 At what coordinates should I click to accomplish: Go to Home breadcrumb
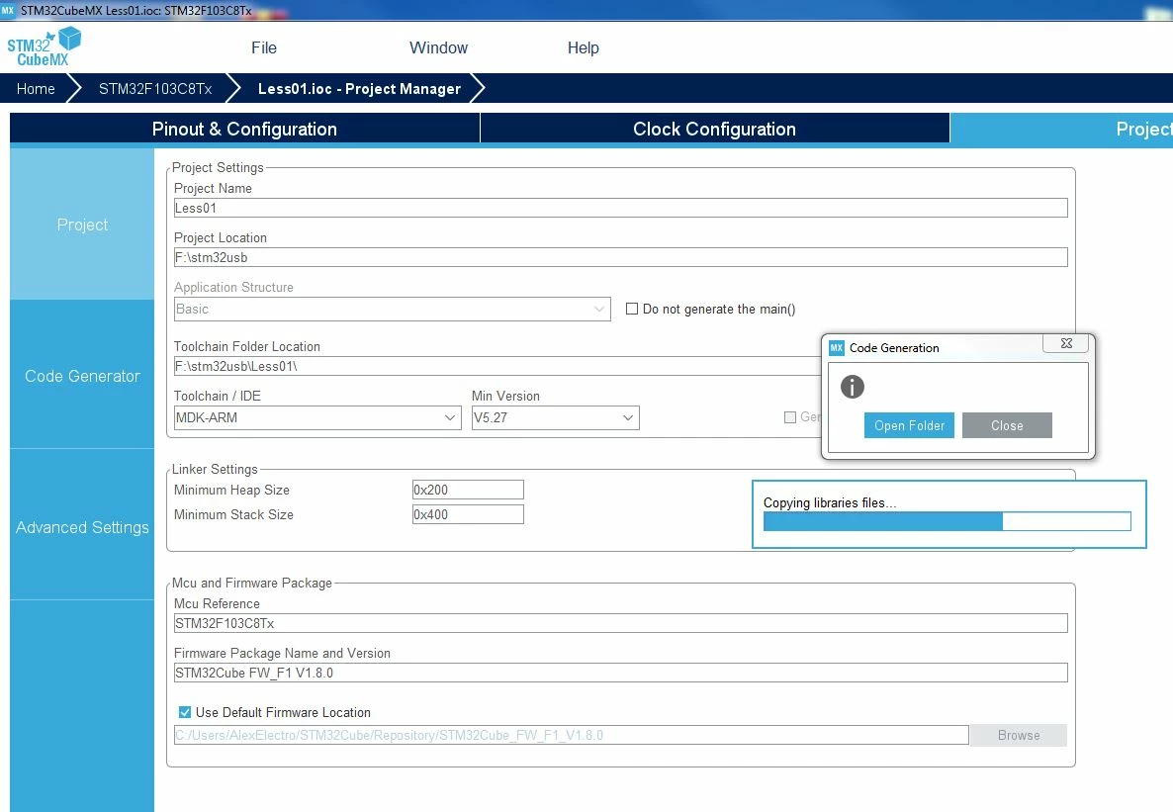(x=36, y=88)
